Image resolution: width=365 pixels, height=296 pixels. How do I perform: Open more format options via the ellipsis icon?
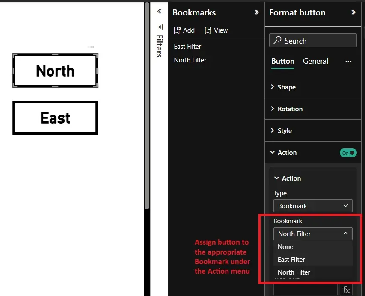[x=348, y=62]
